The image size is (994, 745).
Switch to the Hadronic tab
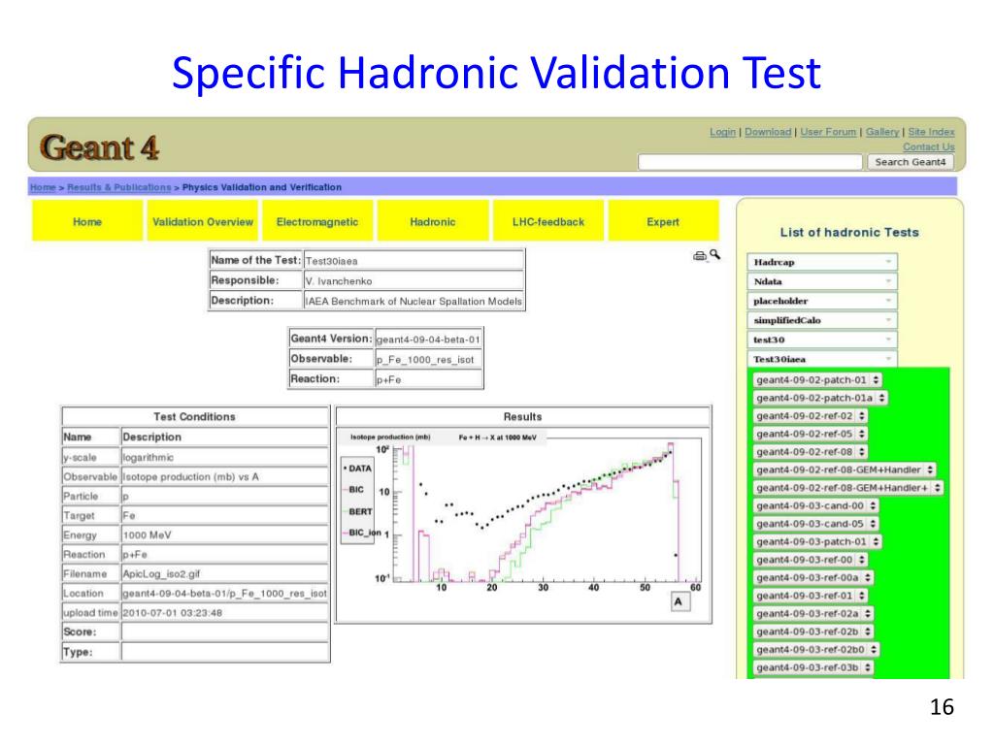[x=433, y=222]
